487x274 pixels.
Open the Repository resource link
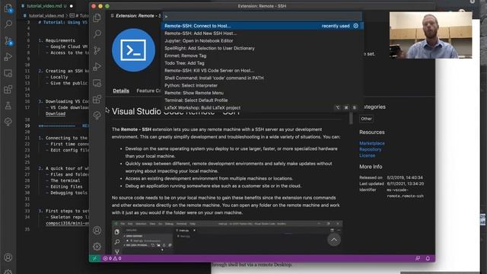(x=371, y=149)
